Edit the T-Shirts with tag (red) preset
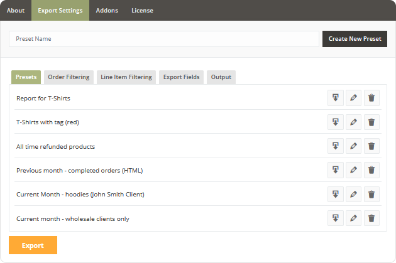This screenshot has height=263, width=396. [354, 122]
